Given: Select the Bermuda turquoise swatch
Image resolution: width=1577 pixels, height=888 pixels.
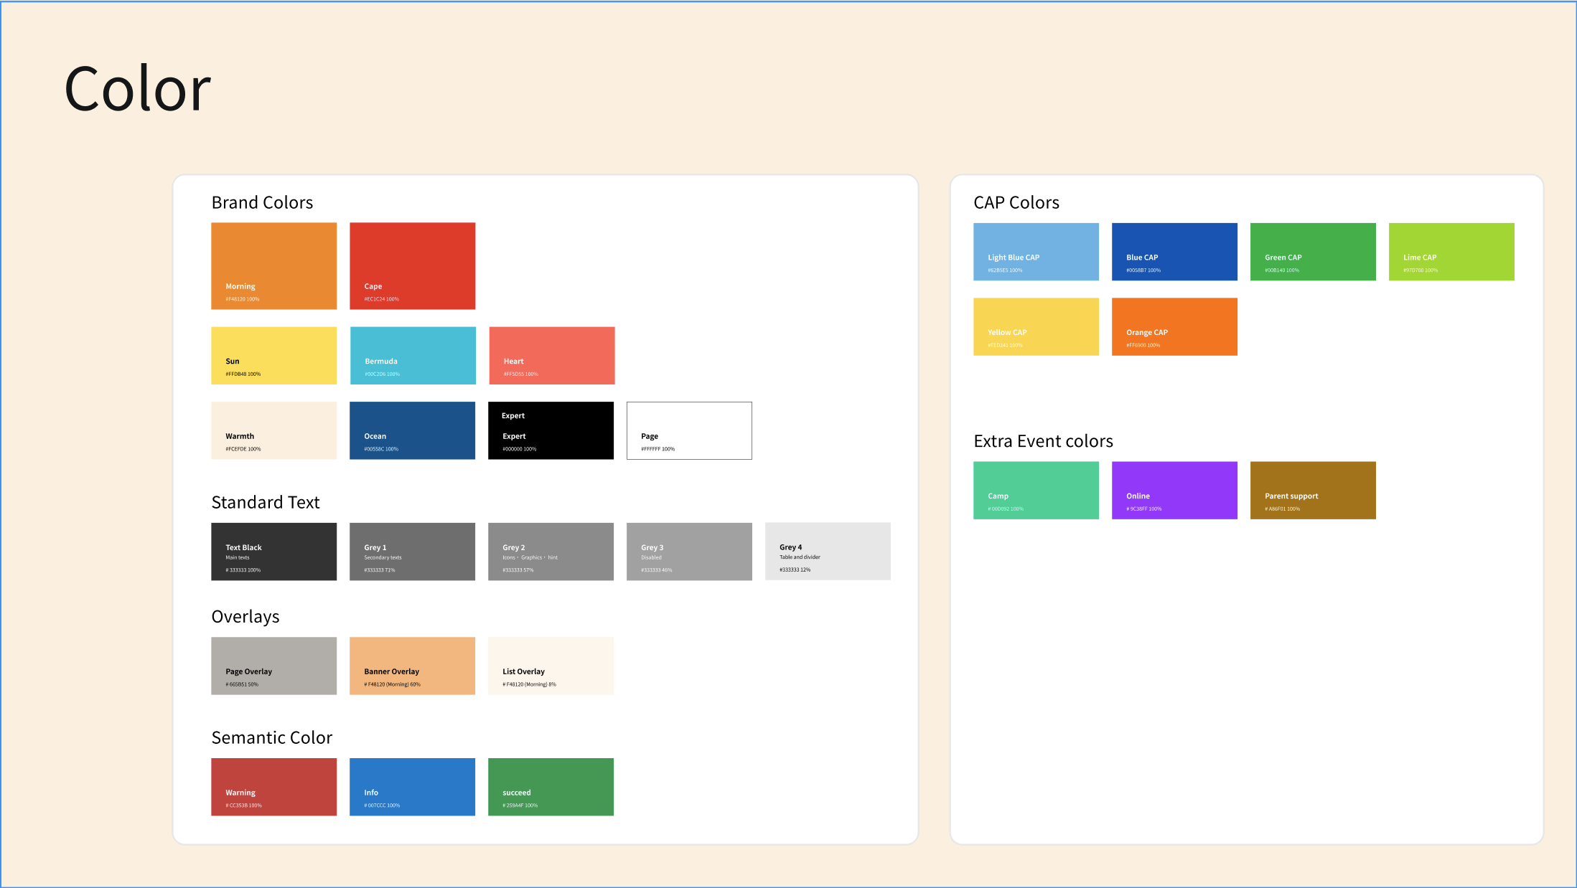Looking at the screenshot, I should coord(413,355).
